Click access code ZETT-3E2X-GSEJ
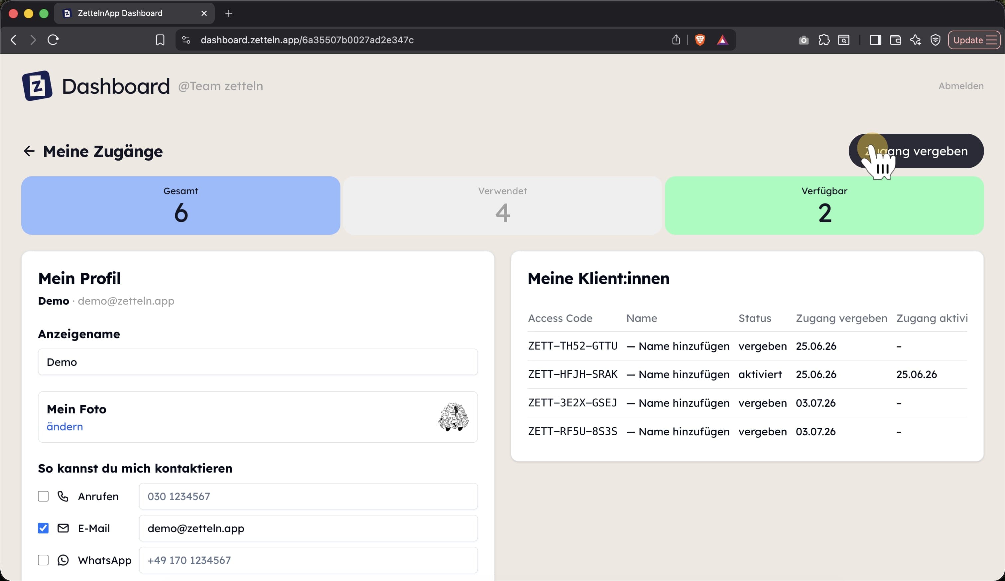Image resolution: width=1005 pixels, height=581 pixels. pos(573,403)
